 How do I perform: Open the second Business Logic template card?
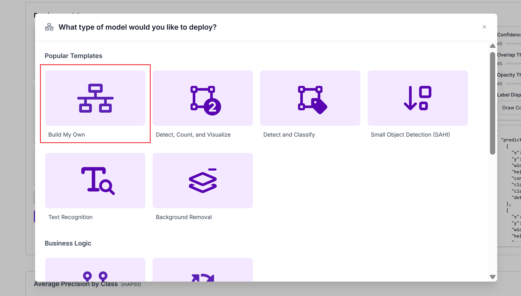coord(203,270)
